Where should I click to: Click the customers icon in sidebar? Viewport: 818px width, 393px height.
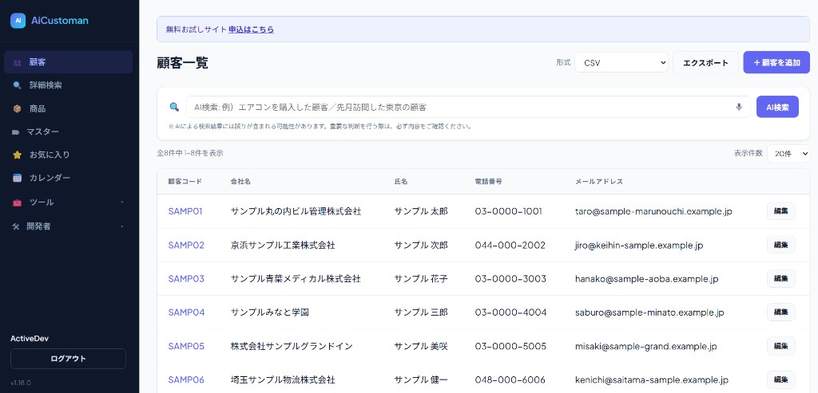pyautogui.click(x=18, y=62)
